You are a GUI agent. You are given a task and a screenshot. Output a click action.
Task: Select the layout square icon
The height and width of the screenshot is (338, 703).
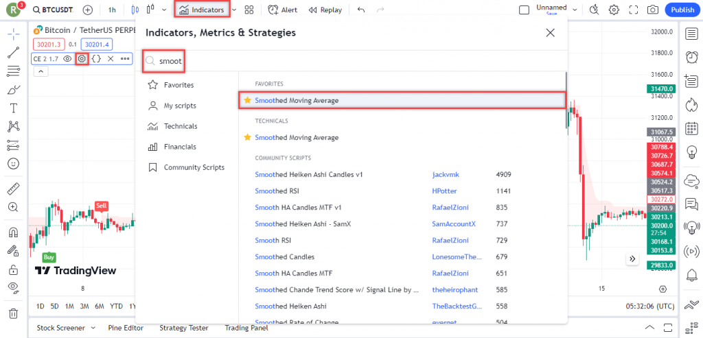tap(524, 10)
